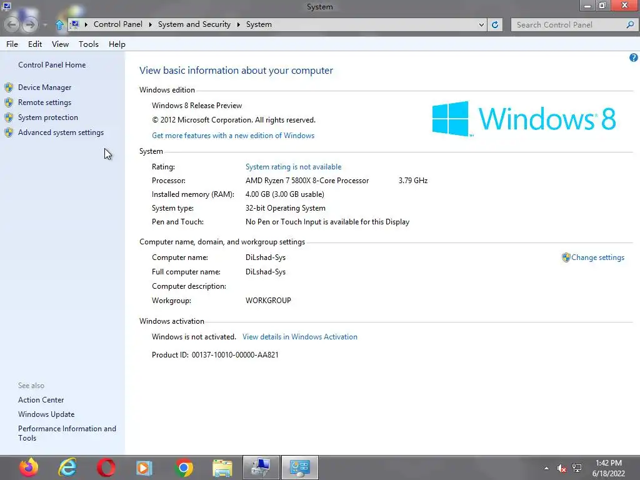Image resolution: width=640 pixels, height=480 pixels.
Task: Open Action Center link
Action: [x=41, y=400]
